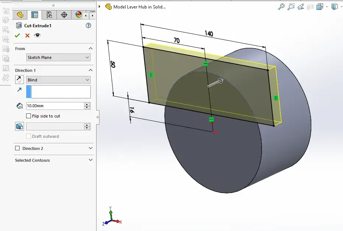Viewport: 343px width, 231px height.
Task: Select the 16 dimension in the sketch
Action: 132,110
